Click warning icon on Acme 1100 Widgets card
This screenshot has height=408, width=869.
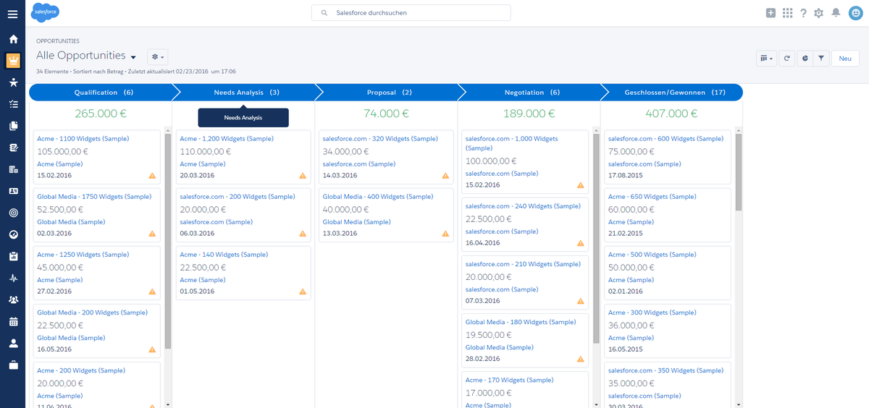[152, 176]
